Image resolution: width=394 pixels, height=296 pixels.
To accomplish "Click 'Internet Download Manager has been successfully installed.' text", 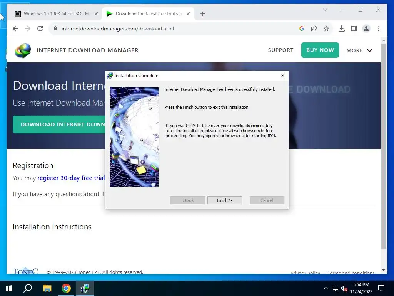I will click(x=220, y=89).
